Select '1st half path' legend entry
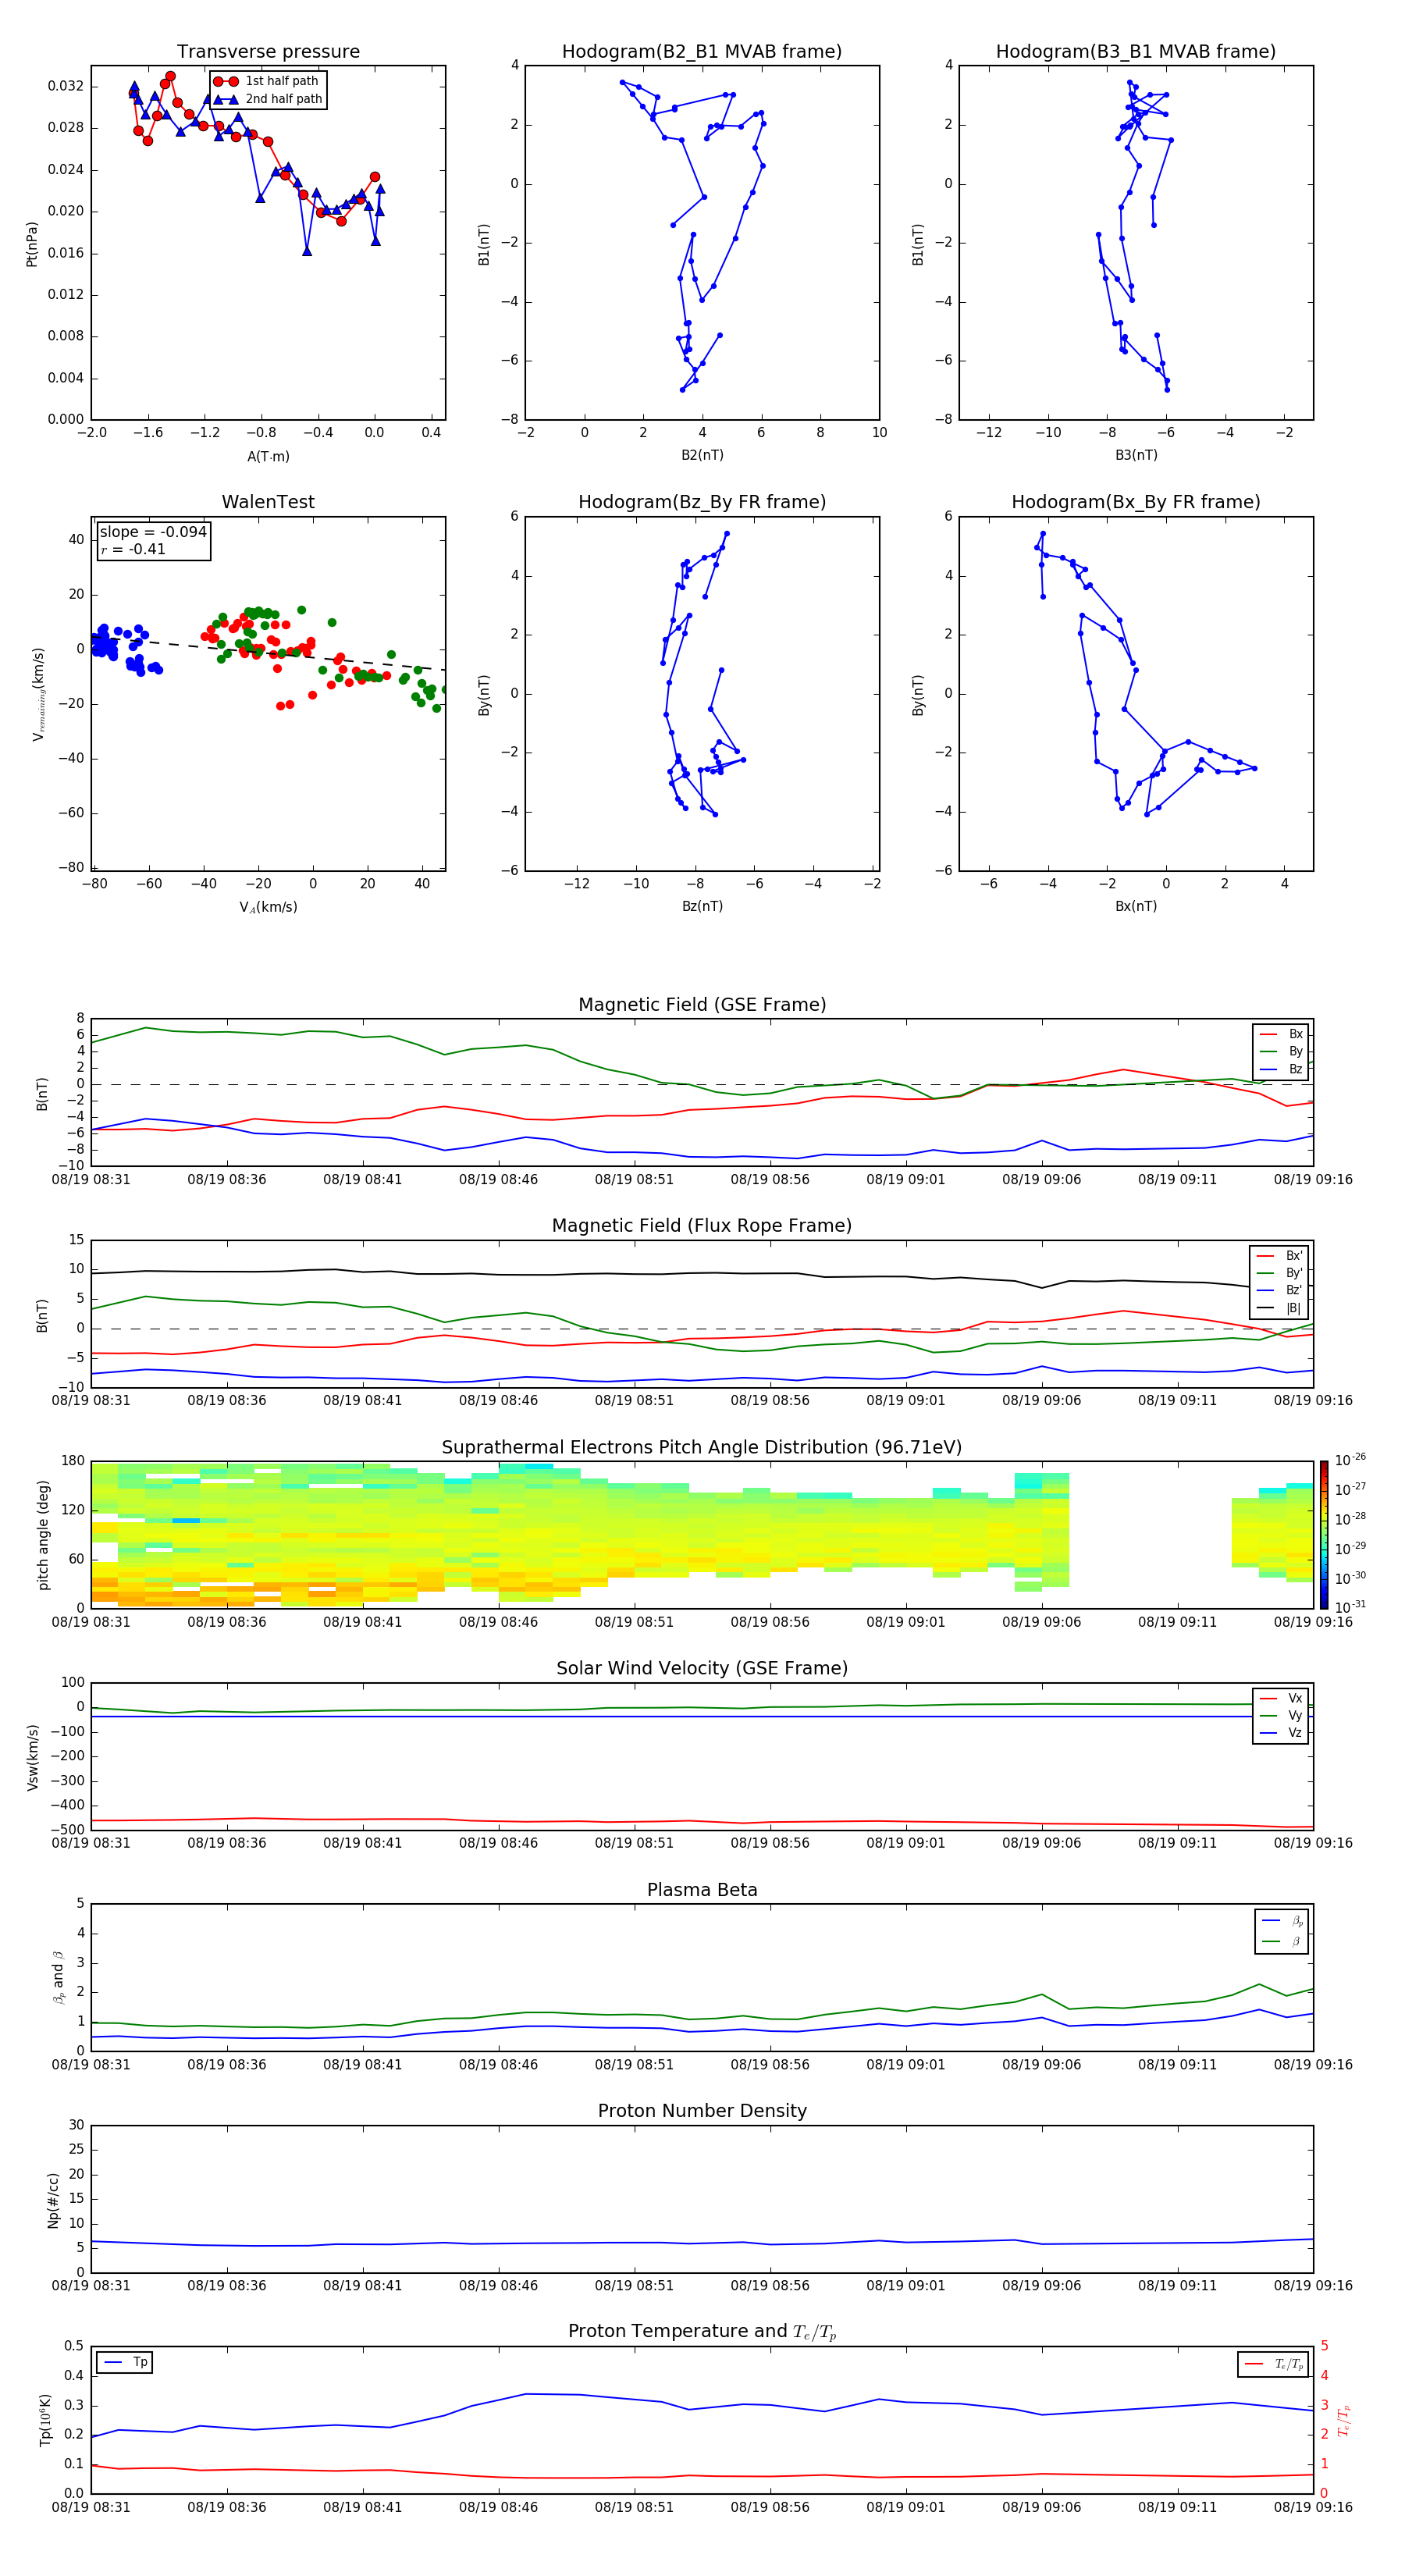The height and width of the screenshot is (2576, 1405). (266, 81)
